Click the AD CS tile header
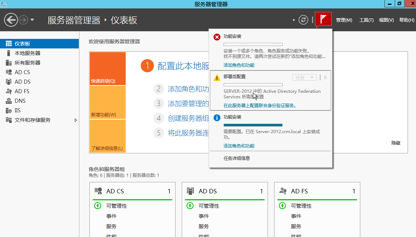Image resolution: width=416 pixels, height=237 pixels. [132, 191]
